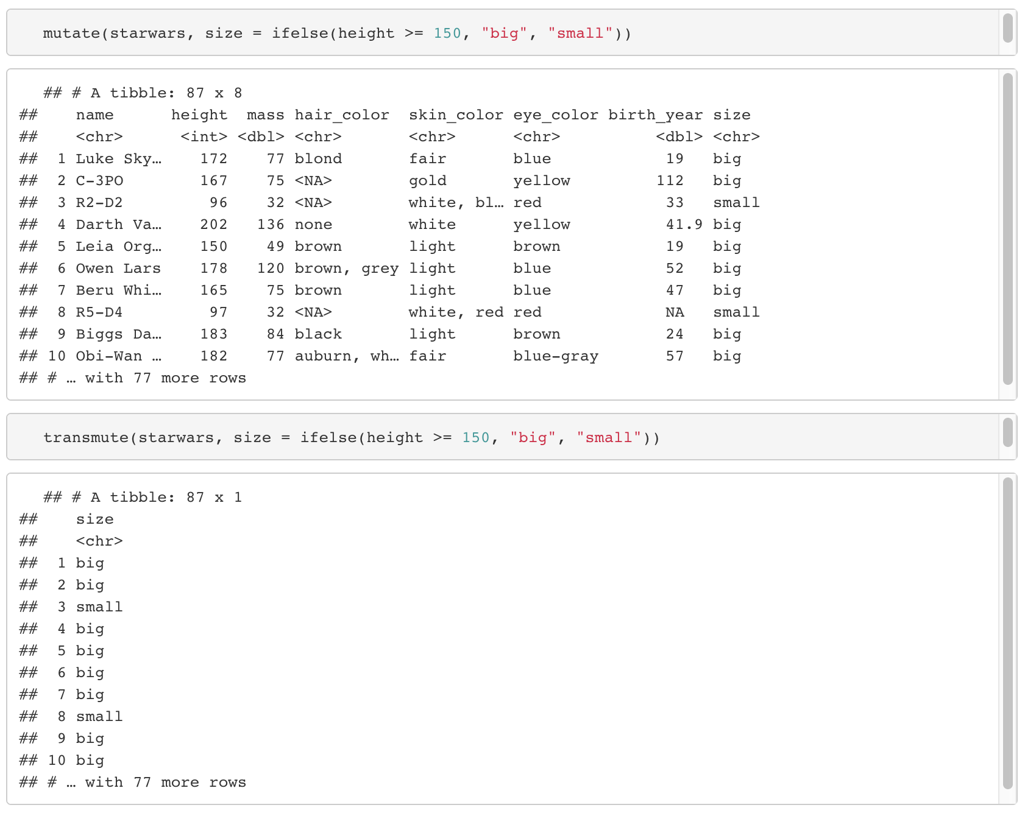
Task: Click the 'white, bl…' skin color cell
Action: tap(456, 202)
